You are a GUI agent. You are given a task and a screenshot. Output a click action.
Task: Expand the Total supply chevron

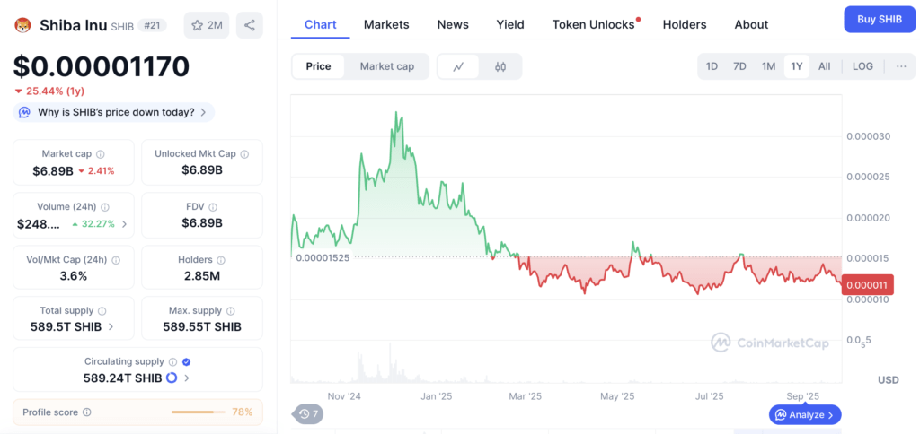click(x=111, y=326)
